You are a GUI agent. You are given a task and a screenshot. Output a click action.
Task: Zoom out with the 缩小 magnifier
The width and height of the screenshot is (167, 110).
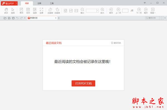(82, 11)
